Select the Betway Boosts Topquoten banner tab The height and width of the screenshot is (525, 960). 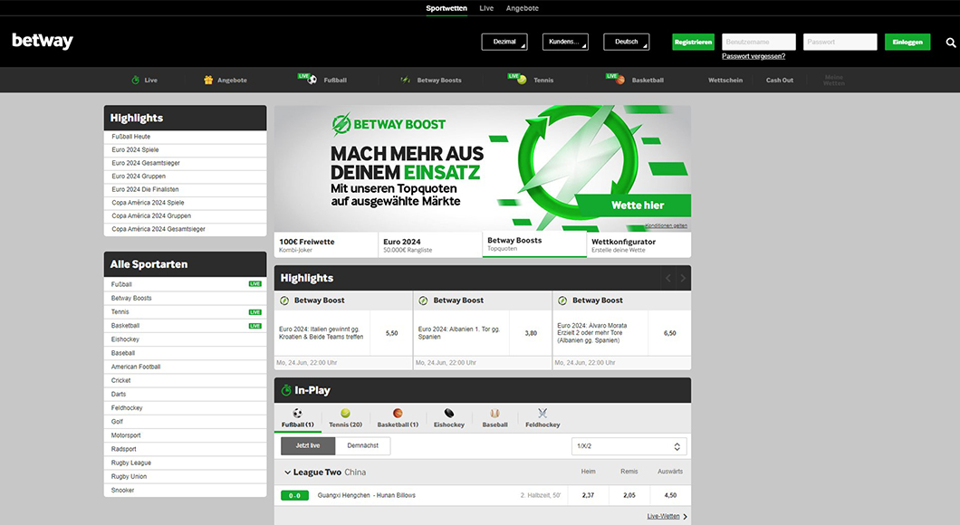point(534,244)
